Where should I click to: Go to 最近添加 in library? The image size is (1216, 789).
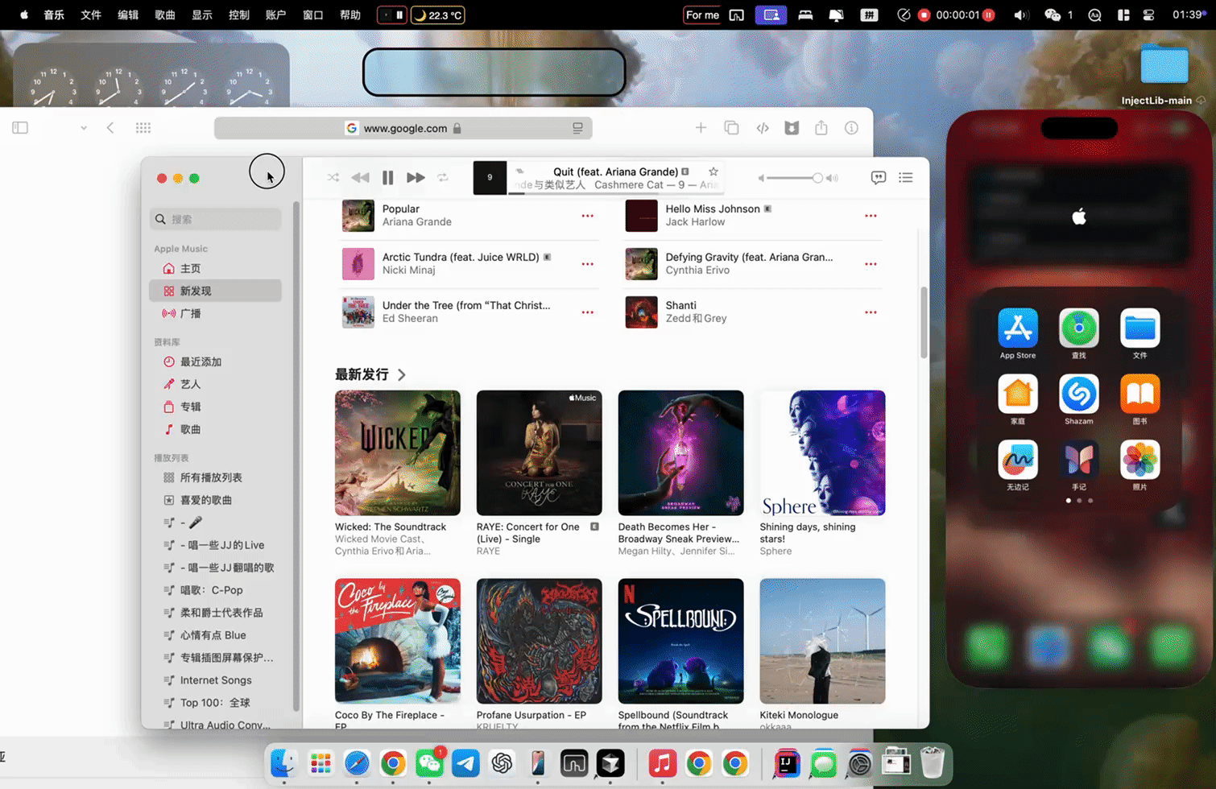pyautogui.click(x=216, y=361)
